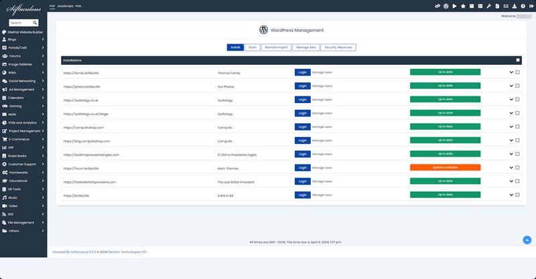536x279 pixels.
Task: Click the Softaculous logo
Action: pos(23,9)
